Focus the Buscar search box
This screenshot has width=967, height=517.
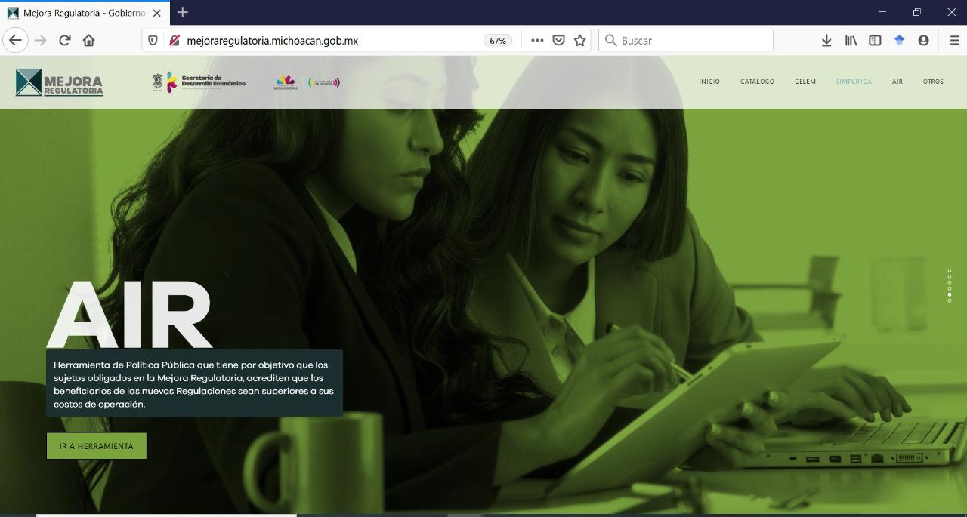point(686,41)
